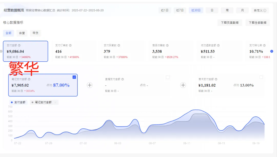Screen dimensions: 277x157
Task: Select the 自营 filter tab
Action: coord(22,33)
